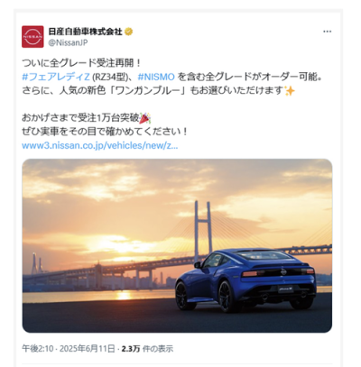Viewport: 361px width, 367px height.
Task: Click the car's rear license plate
Action: click(x=286, y=289)
